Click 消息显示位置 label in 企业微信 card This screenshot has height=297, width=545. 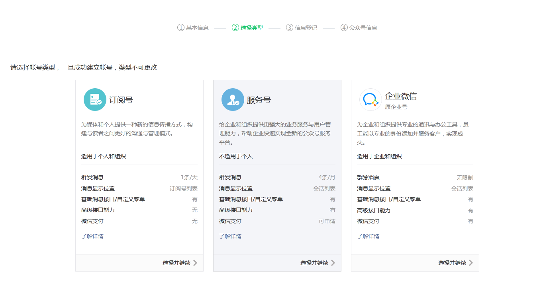tap(374, 188)
